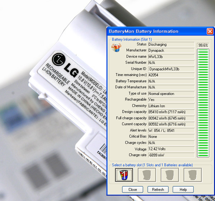Click the BatteryMon battery mascot icon

[x=116, y=47]
